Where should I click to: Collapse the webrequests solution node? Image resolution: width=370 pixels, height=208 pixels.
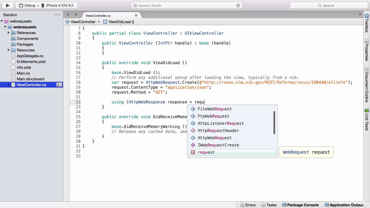coord(2,21)
